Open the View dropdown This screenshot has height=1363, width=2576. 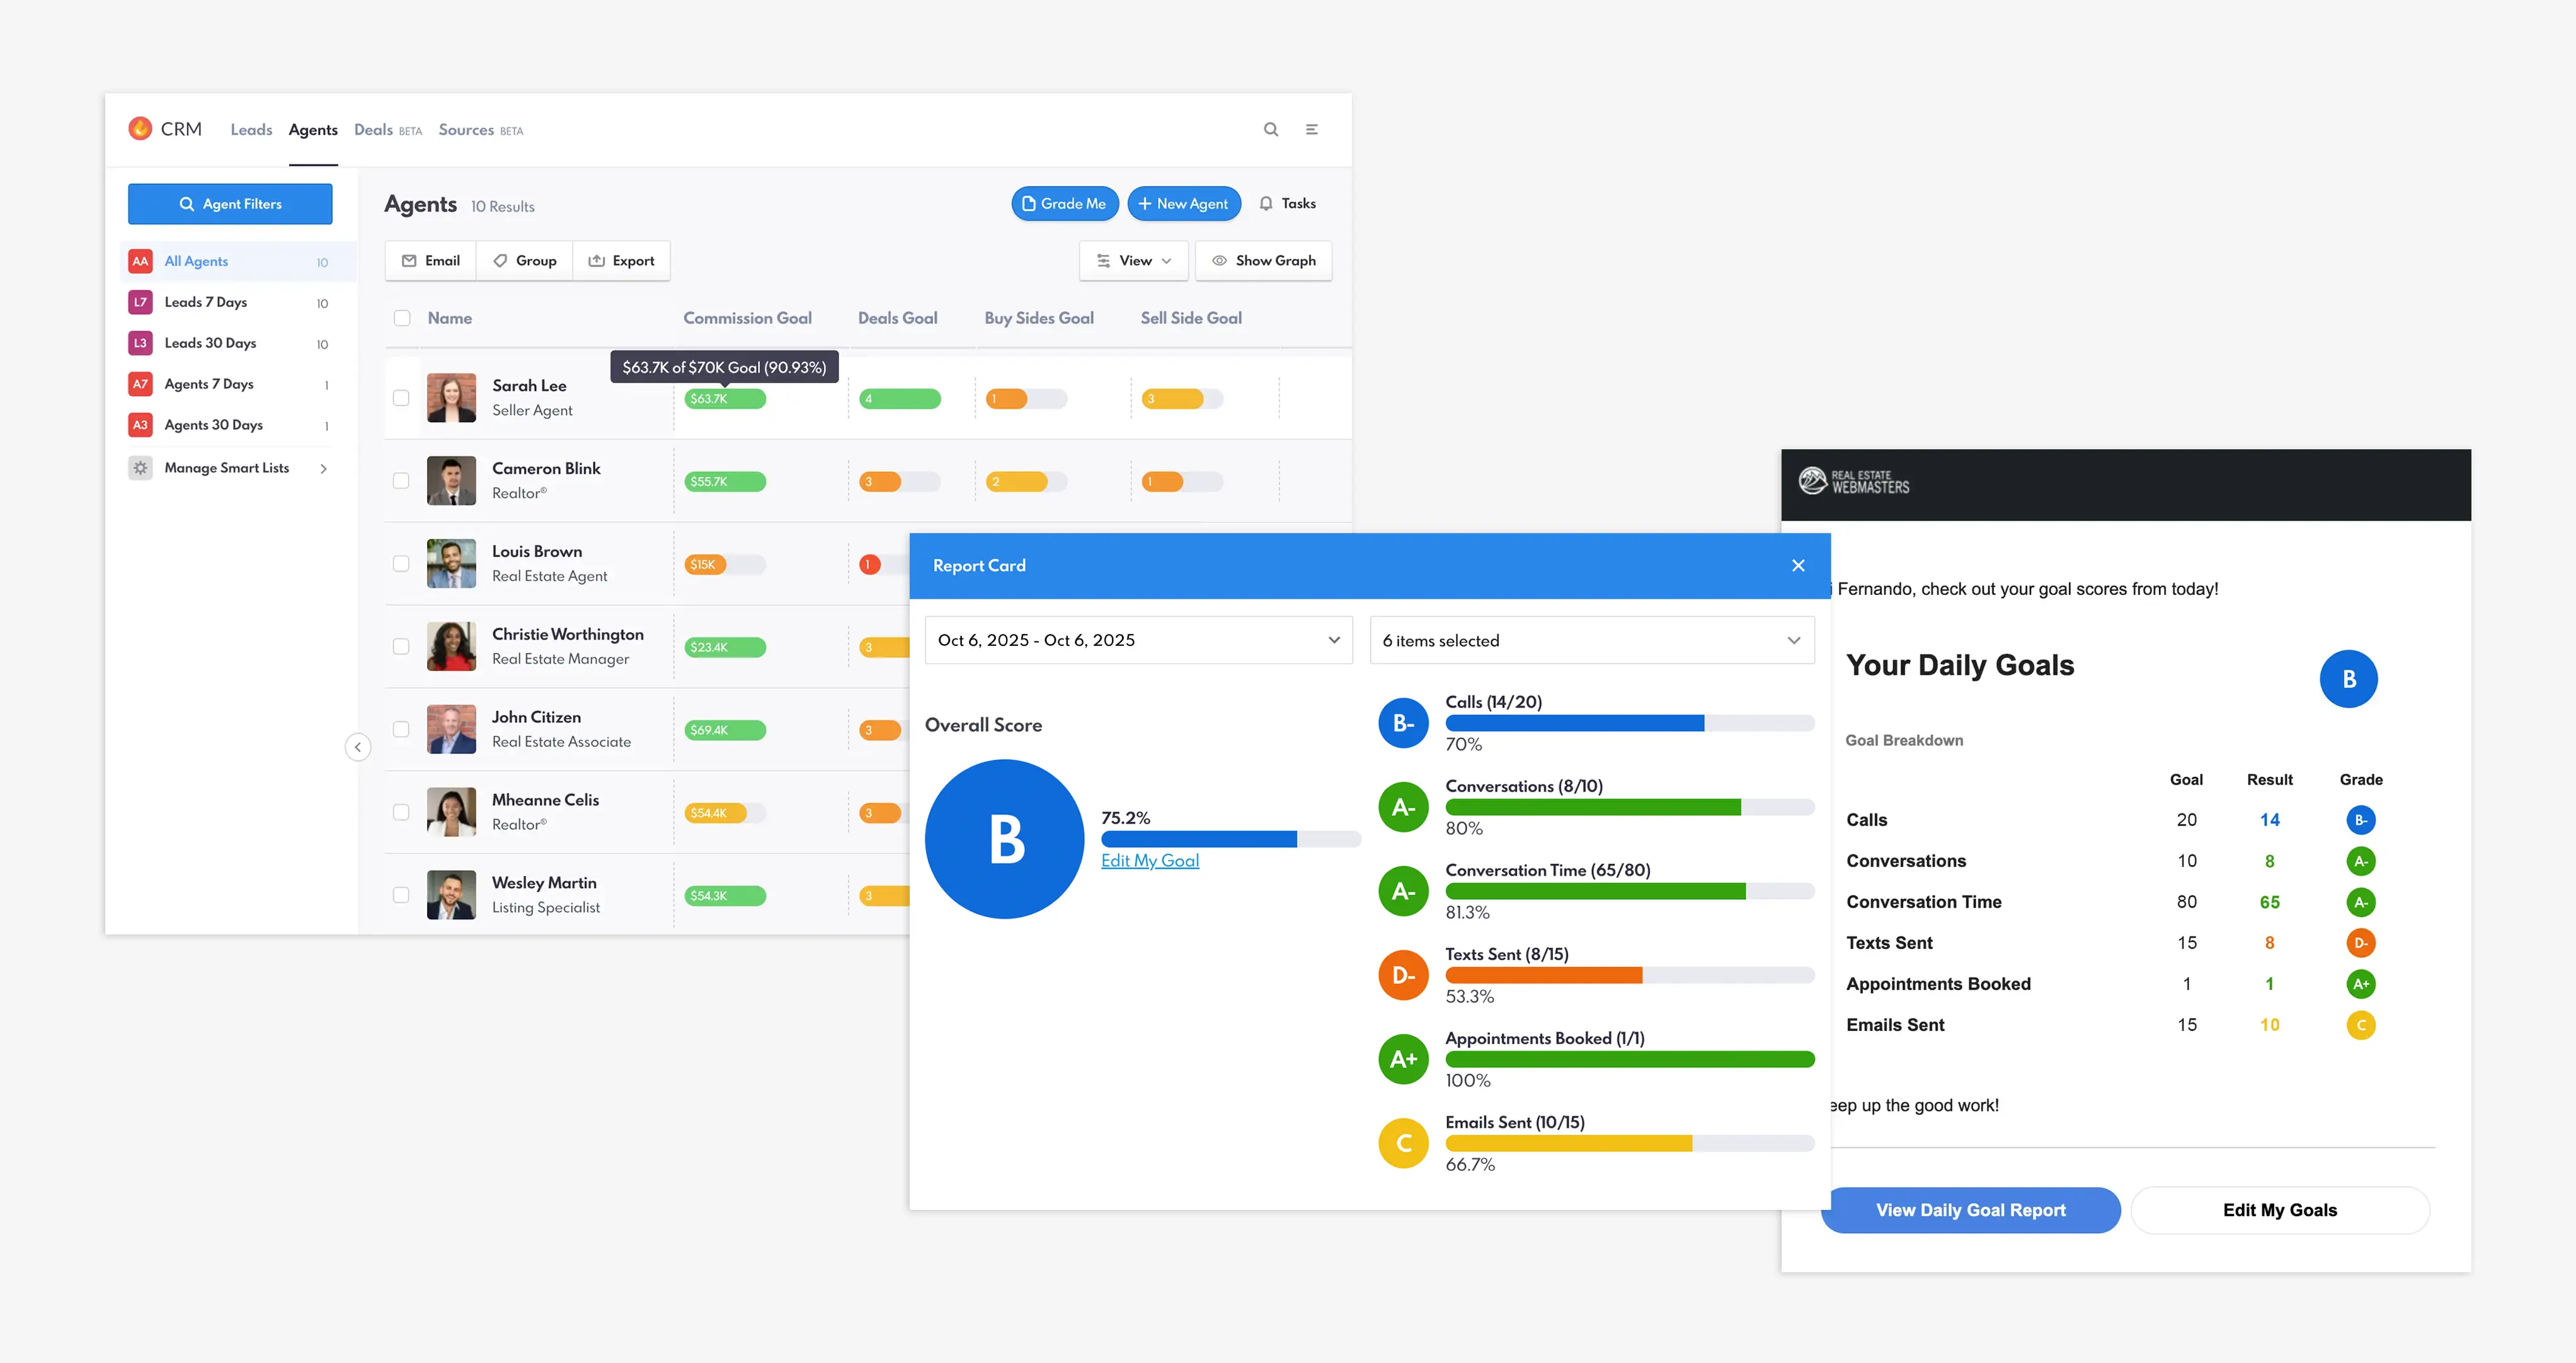click(1134, 261)
